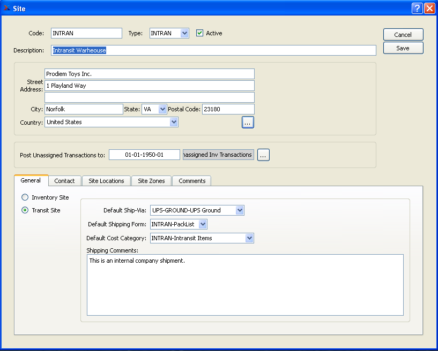Screen dimensions: 438x351
Task: Click into the Shipping Comments text area
Action: pos(245,285)
